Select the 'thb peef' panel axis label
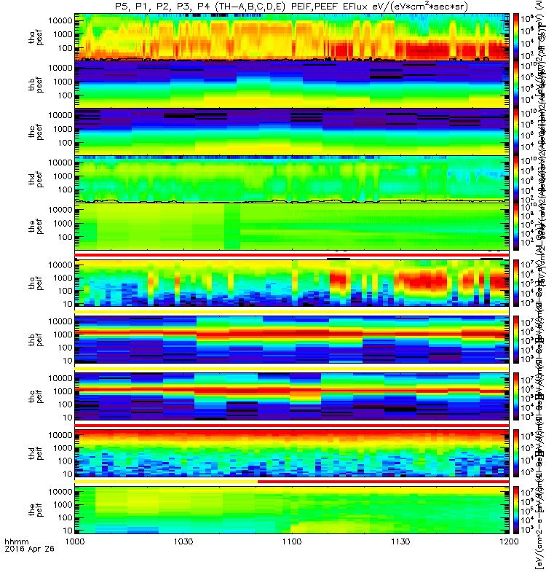 36,85
